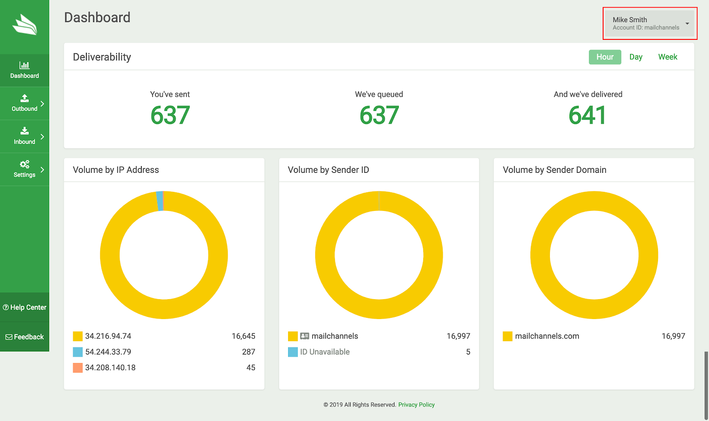Expand the Inbound menu chevron
The height and width of the screenshot is (421, 709).
(42, 136)
